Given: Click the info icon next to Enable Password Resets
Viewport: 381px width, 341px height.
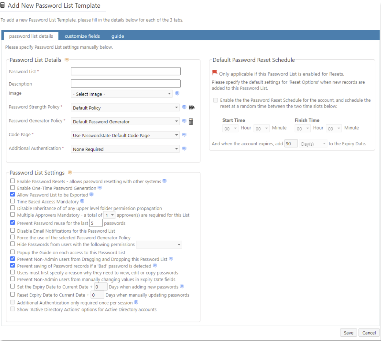Looking at the screenshot, I should click(164, 181).
